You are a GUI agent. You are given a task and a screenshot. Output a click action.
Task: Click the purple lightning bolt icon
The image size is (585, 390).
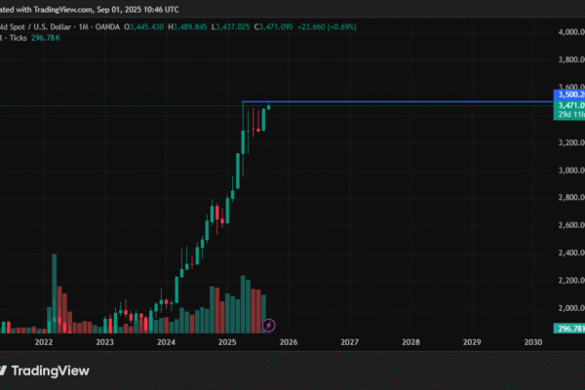coord(269,324)
